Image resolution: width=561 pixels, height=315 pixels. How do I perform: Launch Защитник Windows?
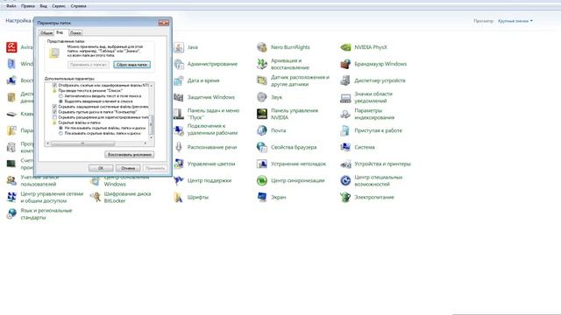pyautogui.click(x=204, y=97)
